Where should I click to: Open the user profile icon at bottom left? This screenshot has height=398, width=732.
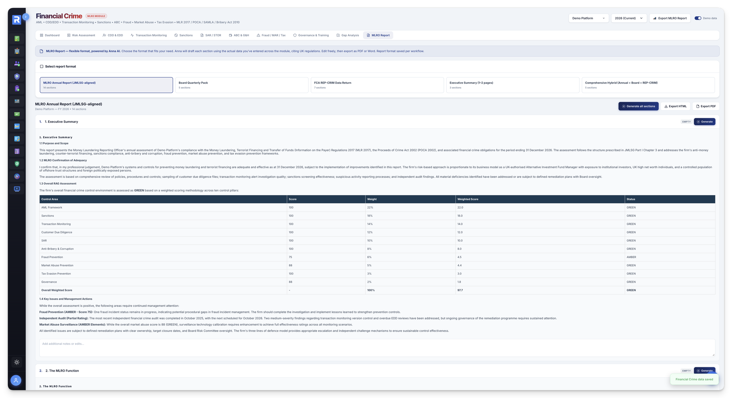[x=16, y=380]
